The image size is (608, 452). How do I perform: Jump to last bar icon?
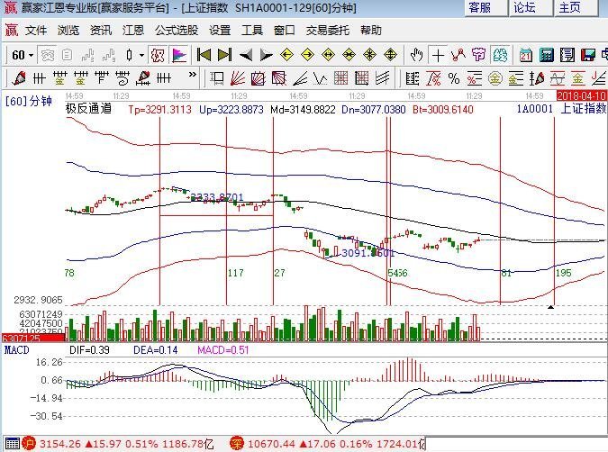click(x=225, y=56)
